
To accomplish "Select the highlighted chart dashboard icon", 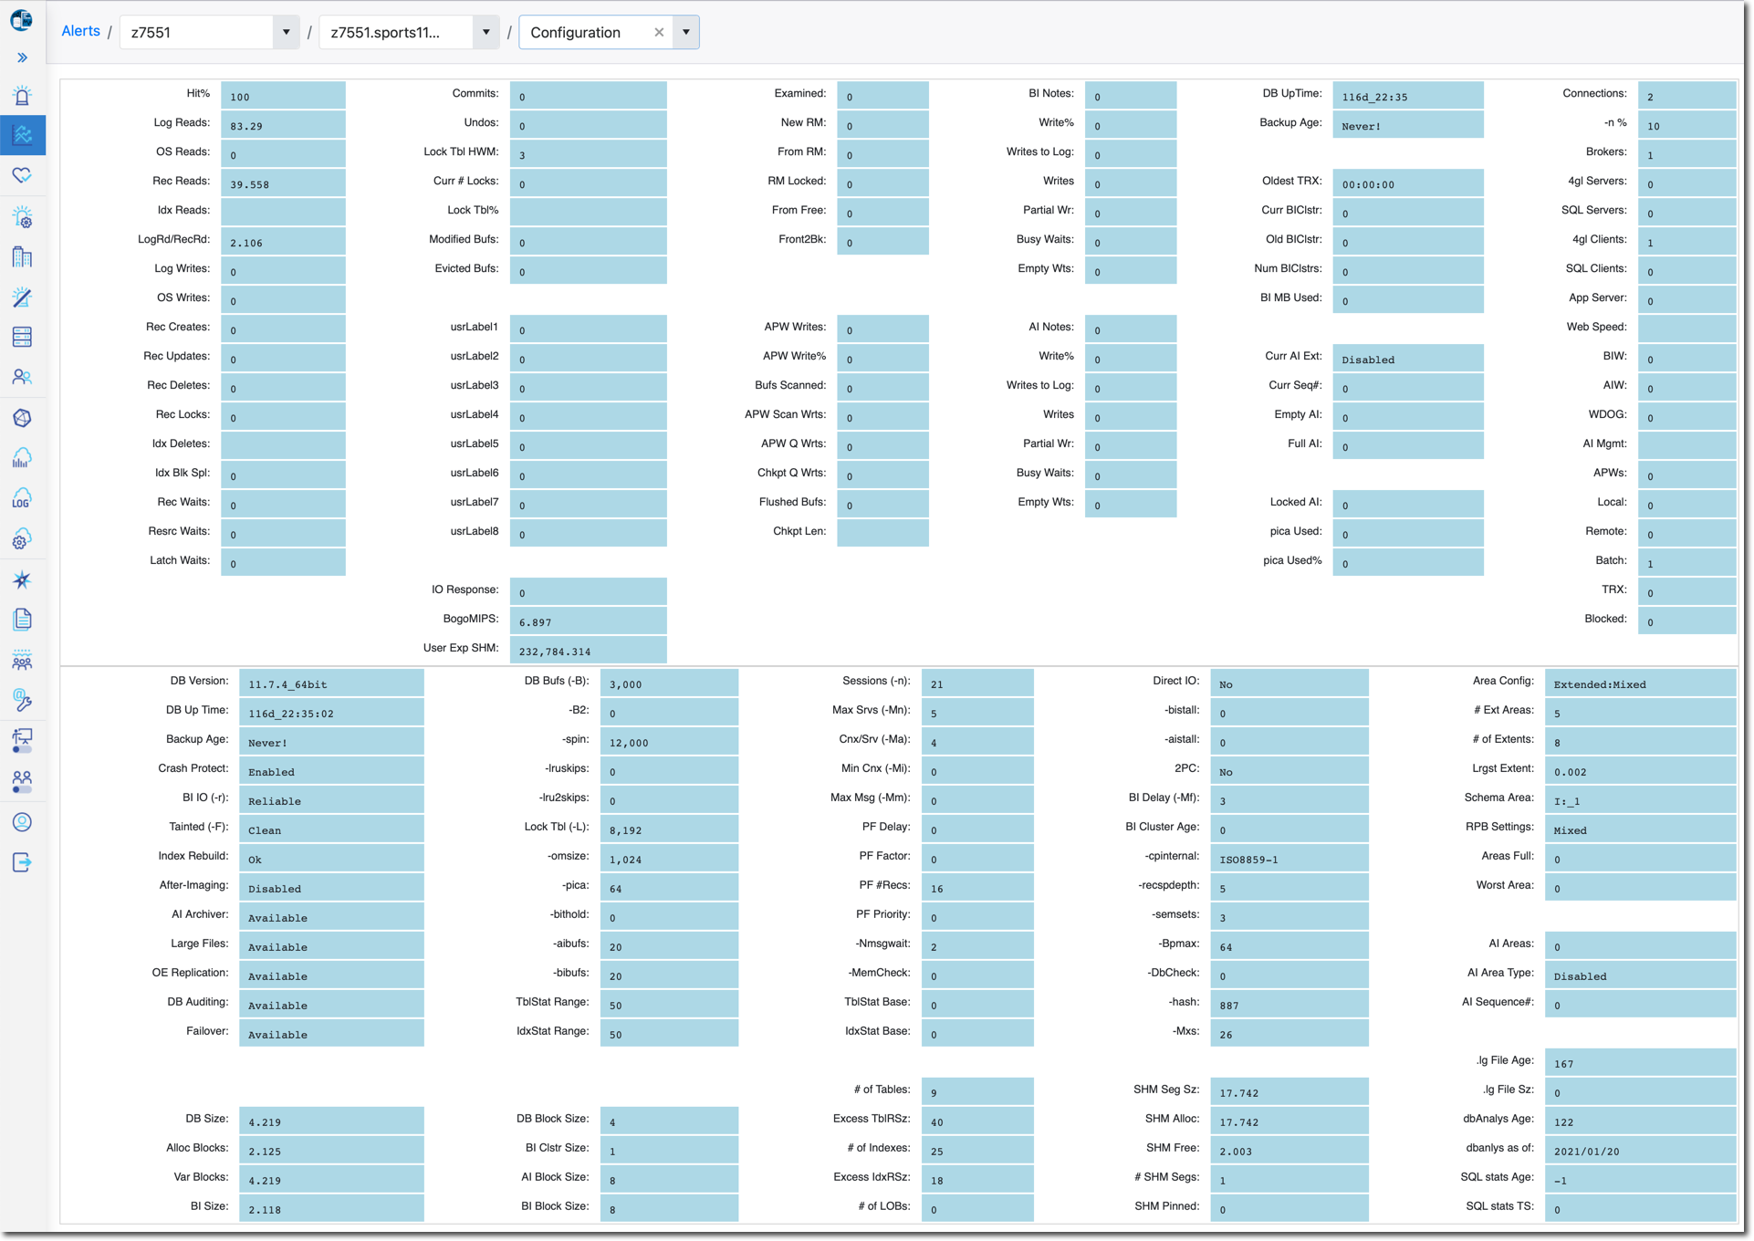I will (22, 135).
